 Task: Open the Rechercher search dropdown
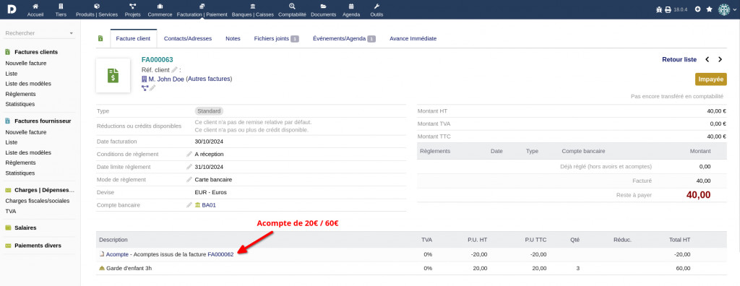tap(39, 33)
